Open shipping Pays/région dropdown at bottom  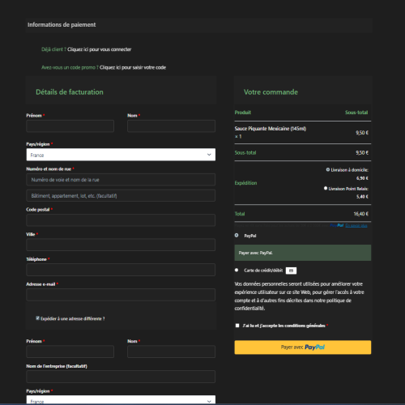click(x=121, y=400)
